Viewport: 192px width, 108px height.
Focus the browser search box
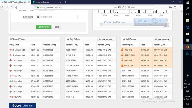pos(140,7)
